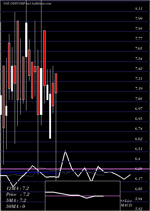Click the 7.54 price axis label

coord(139,59)
